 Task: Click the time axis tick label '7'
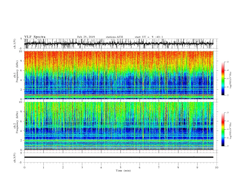tap(159, 167)
